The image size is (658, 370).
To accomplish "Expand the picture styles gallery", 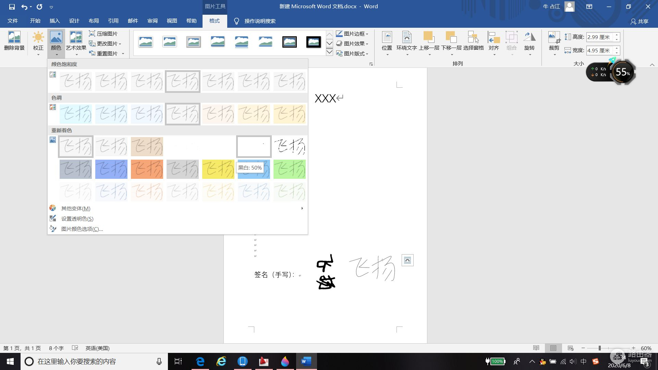I will 329,52.
